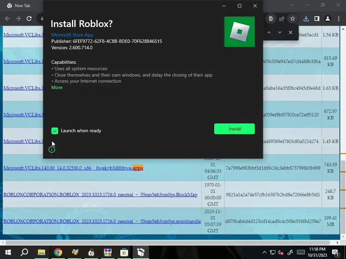
Task: Download the ROBLOX msixbundle file link
Action: point(102,221)
